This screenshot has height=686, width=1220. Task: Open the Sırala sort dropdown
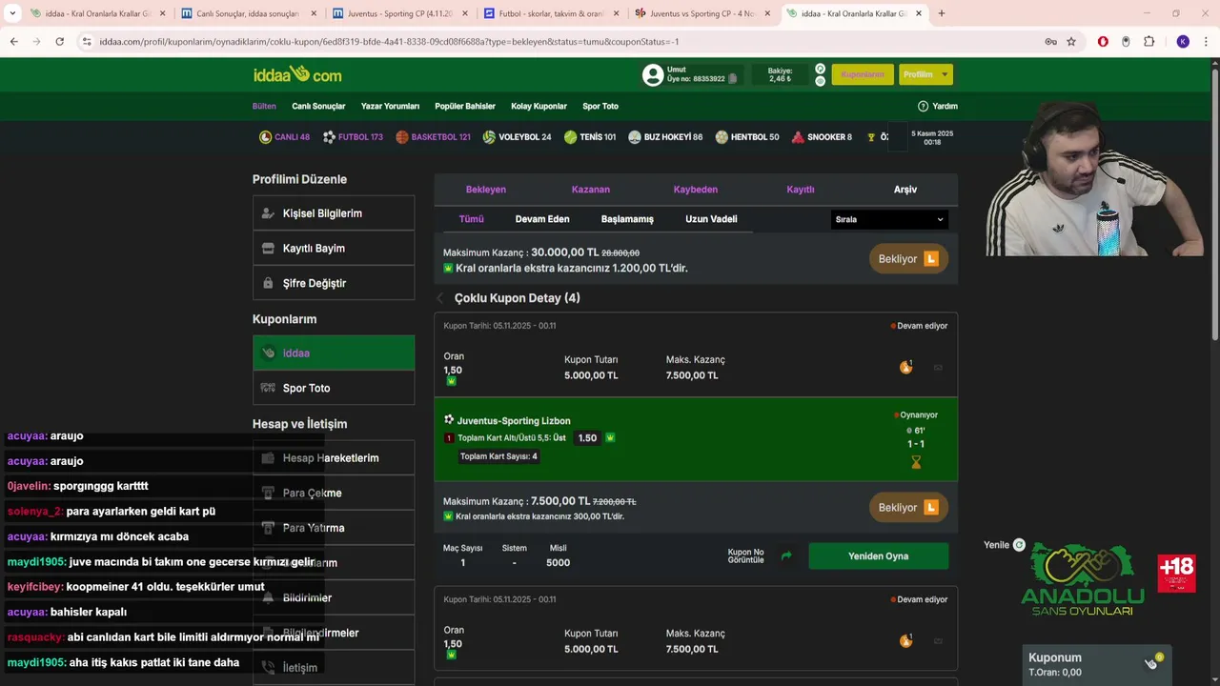pos(889,219)
